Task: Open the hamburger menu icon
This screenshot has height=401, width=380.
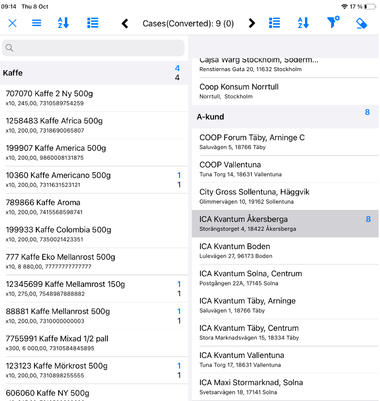Action: (37, 23)
